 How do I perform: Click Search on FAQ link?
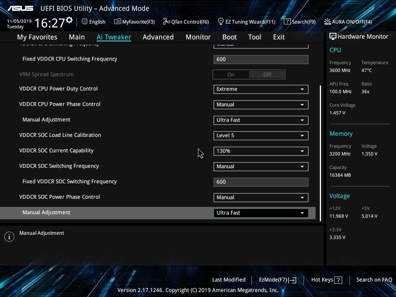tap(374, 280)
